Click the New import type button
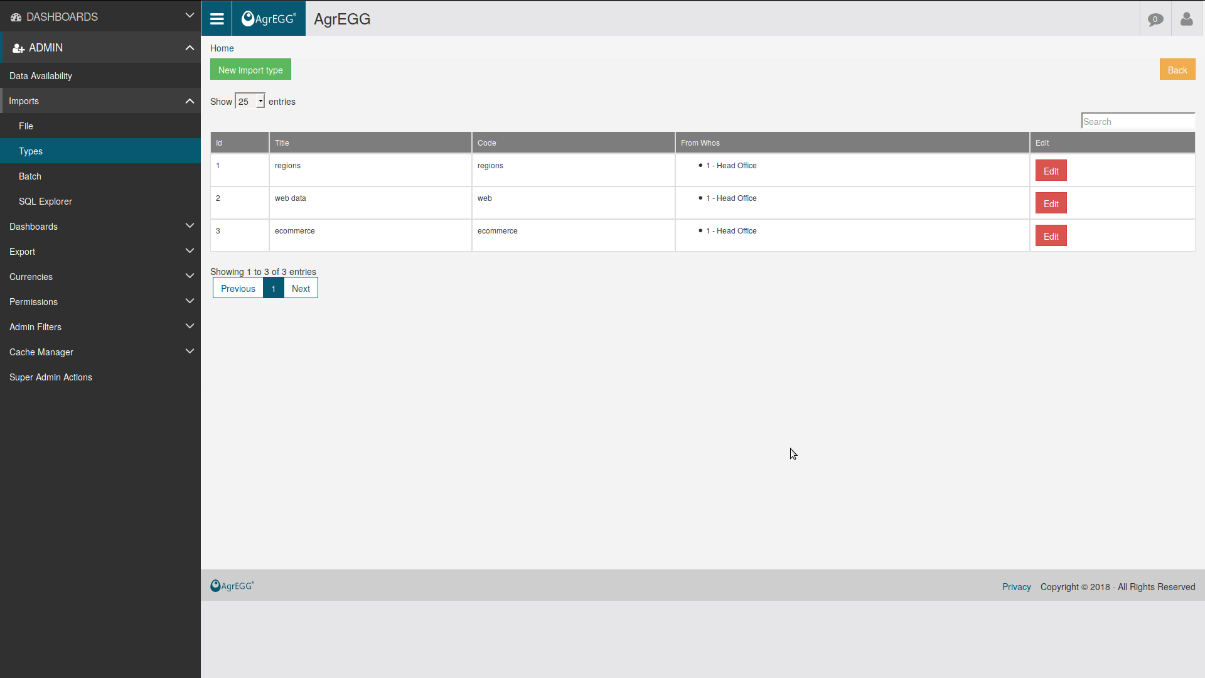 (x=250, y=70)
